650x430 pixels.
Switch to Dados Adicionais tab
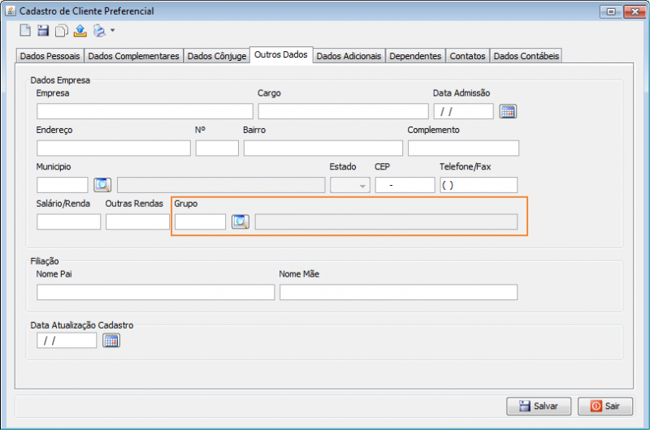349,56
